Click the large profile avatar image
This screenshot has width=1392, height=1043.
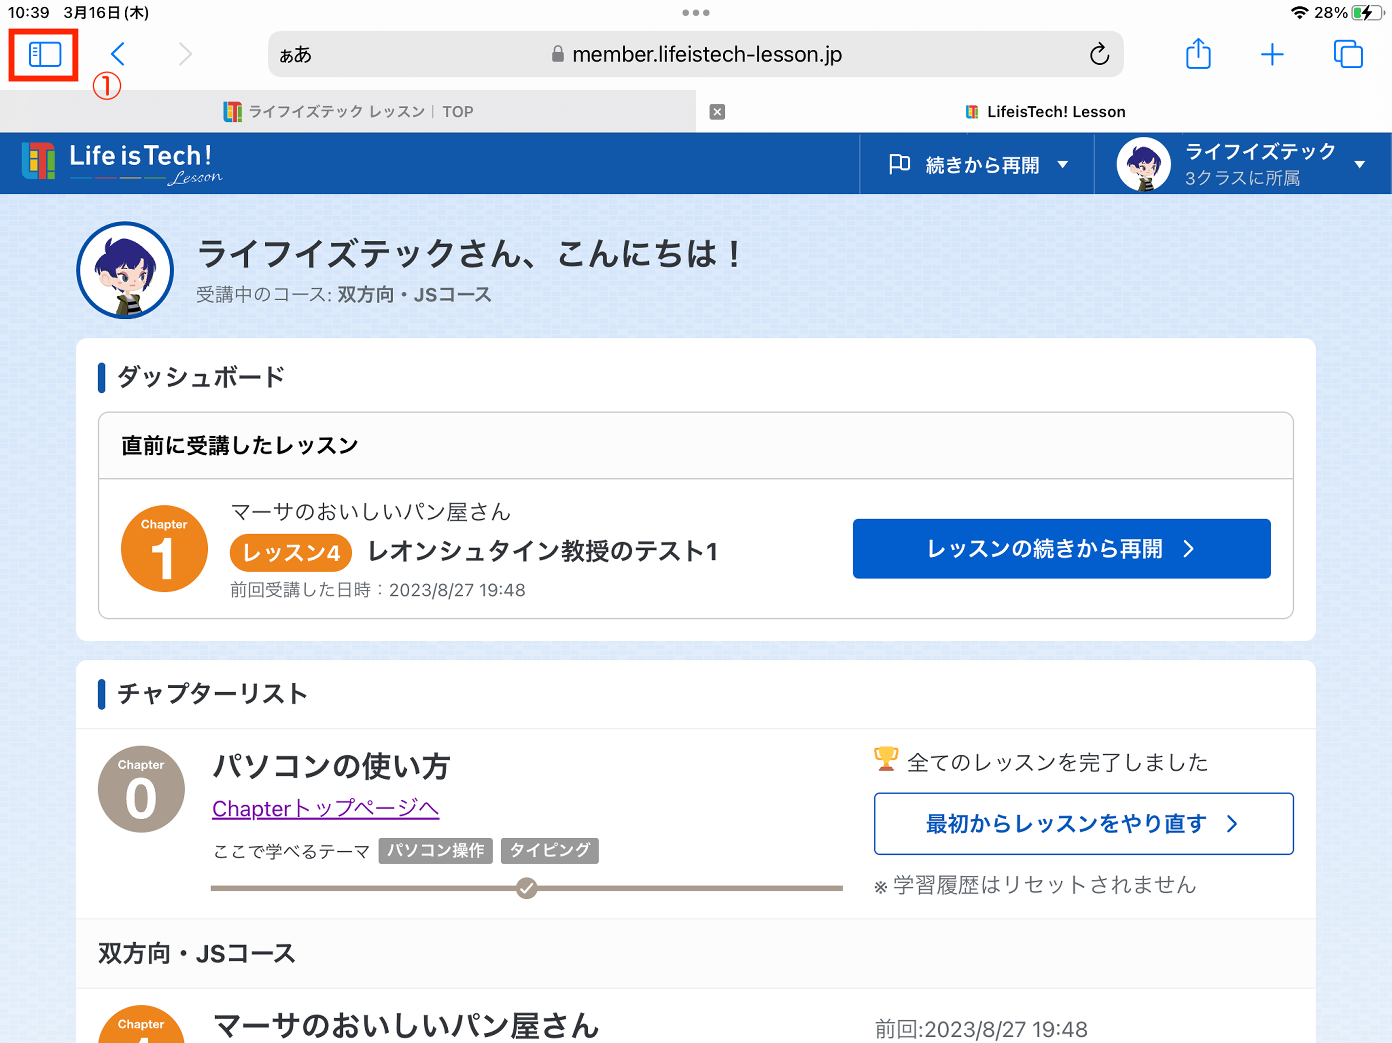point(125,270)
